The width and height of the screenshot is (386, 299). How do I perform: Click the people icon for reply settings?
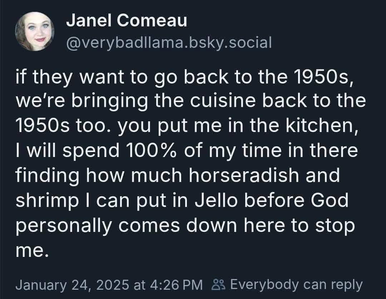coord(217,284)
